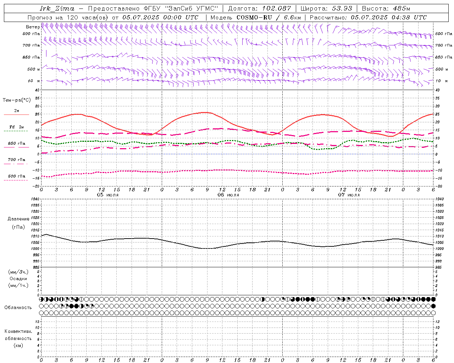Click the Модель COSMO-RU / 6.6км label
Screen dimensions: 454x363
[x=256, y=17]
